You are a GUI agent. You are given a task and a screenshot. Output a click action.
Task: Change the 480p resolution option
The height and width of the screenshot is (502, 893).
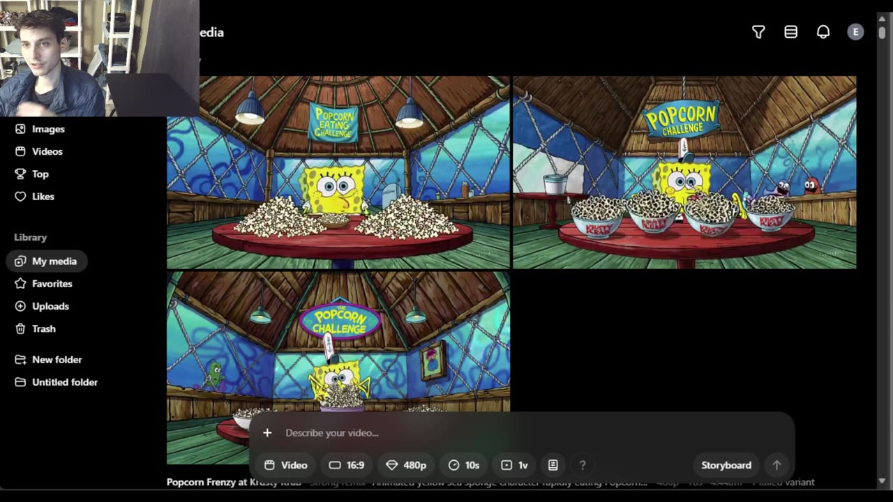pos(406,465)
